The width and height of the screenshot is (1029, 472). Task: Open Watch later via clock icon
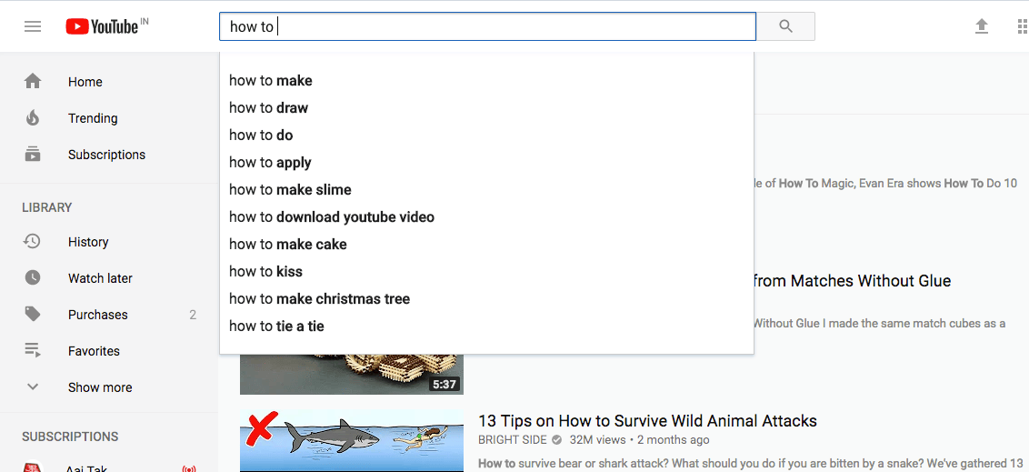33,278
